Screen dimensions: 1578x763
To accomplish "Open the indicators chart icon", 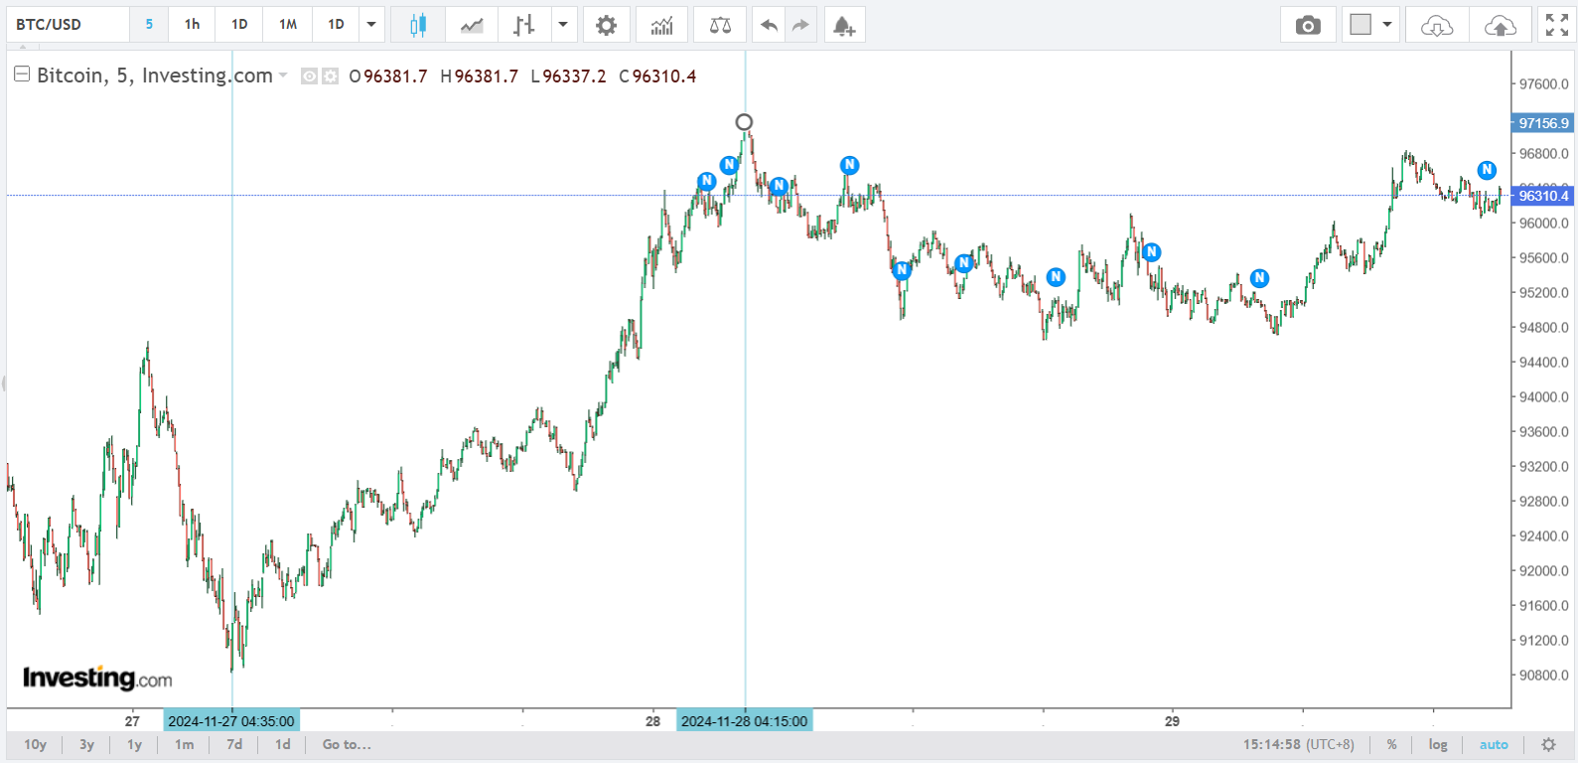I will (x=661, y=25).
